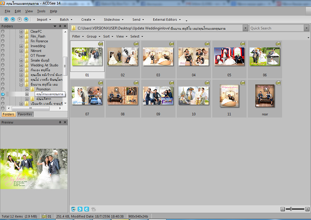Open the Batch dropdown button
Viewport: 311px width, 220px height.
[66, 20]
